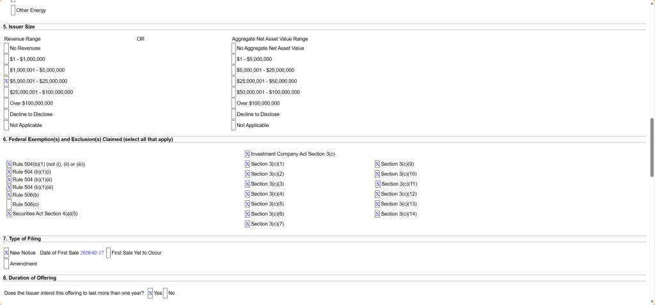Toggle the Rule 506(b) checkbox

click(9, 195)
